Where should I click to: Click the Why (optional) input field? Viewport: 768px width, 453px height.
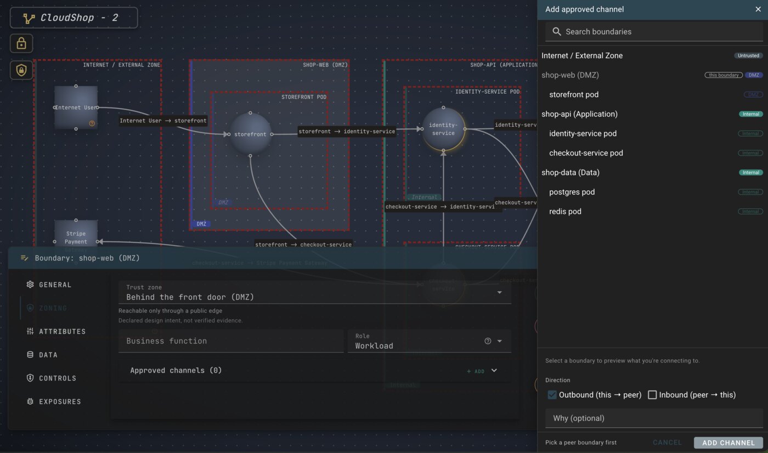(x=654, y=418)
